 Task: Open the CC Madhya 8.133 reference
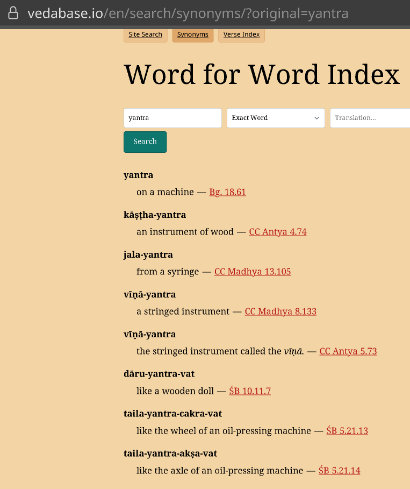coord(280,311)
